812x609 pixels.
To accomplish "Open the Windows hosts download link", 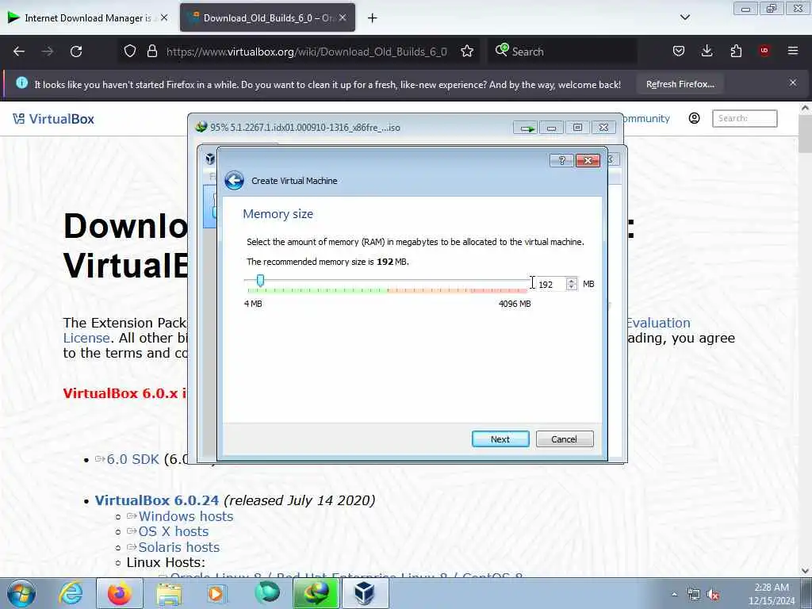I will (186, 516).
